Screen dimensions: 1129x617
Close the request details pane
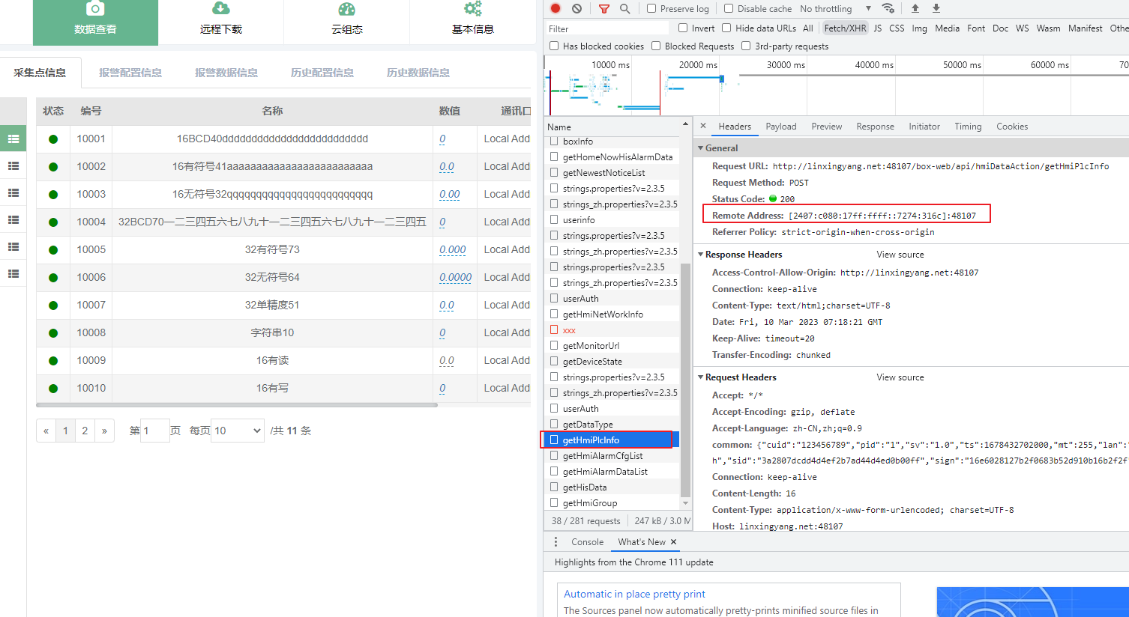click(x=703, y=127)
